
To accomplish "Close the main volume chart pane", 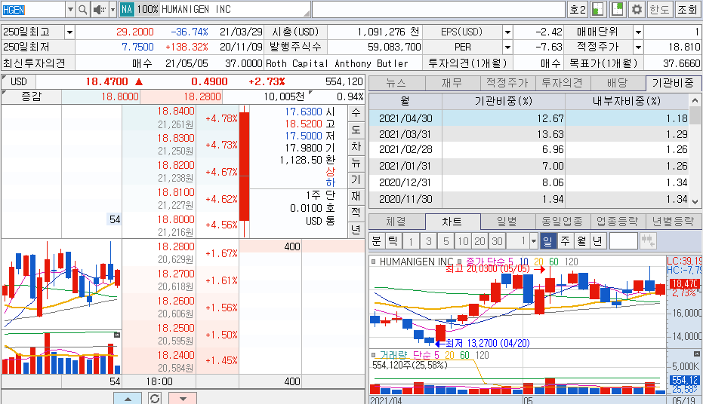I will click(x=696, y=354).
